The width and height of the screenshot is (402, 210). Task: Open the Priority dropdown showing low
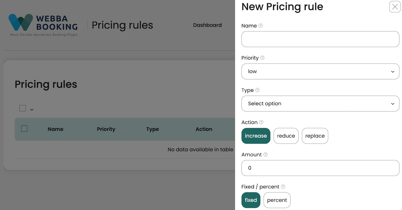coord(320,72)
